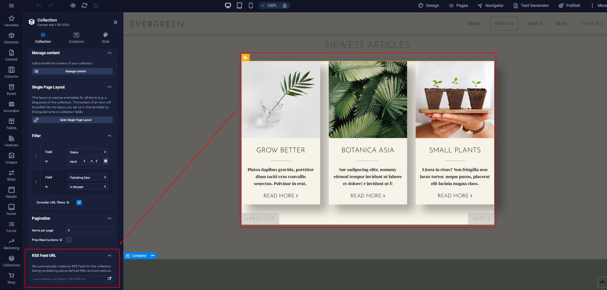This screenshot has width=607, height=290.
Task: Uncheck Consider URL filters checkbox
Action: [x=79, y=202]
